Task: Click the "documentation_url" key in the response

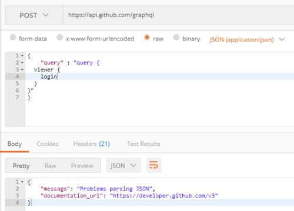Action: click(72, 196)
